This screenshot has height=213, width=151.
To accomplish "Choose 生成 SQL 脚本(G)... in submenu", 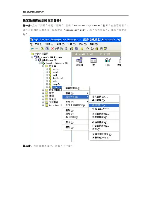I will (104, 109).
